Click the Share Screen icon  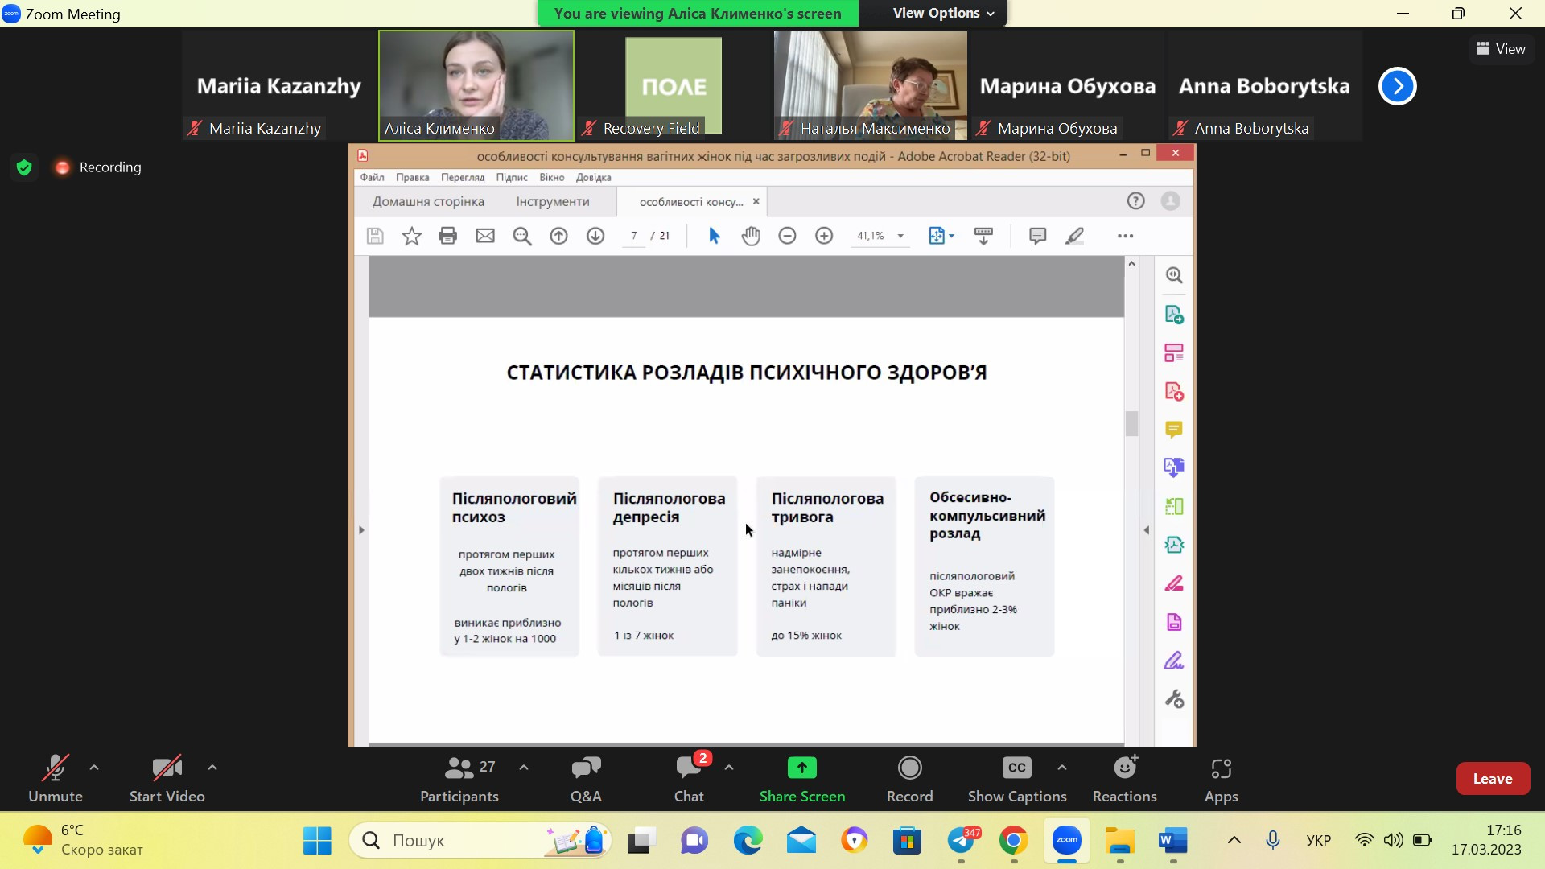tap(801, 769)
